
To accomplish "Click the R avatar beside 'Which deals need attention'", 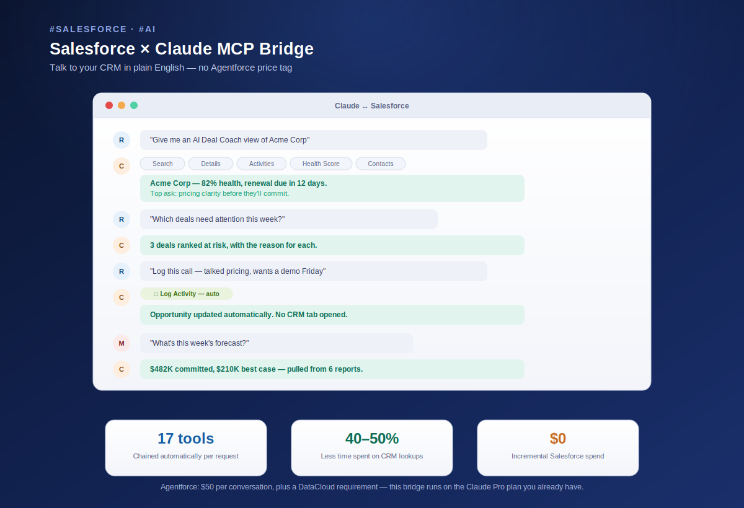I will pos(122,219).
